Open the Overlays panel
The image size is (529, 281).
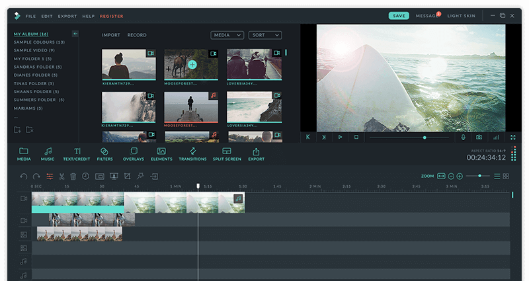134,154
